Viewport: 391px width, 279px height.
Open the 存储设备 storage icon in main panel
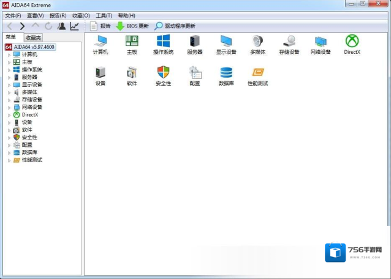point(289,42)
